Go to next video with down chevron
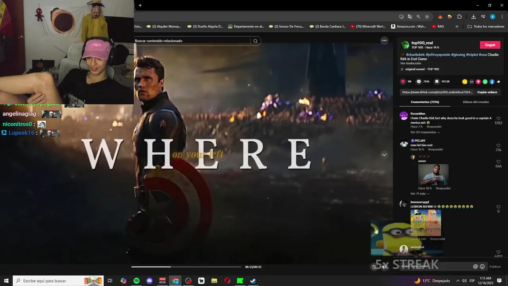Screen dimensions: 508x286 pos(384,155)
